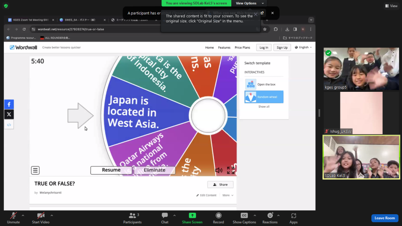Viewport: 402px width, 226px height.
Task: Click the Facebook share icon
Action: tap(9, 104)
